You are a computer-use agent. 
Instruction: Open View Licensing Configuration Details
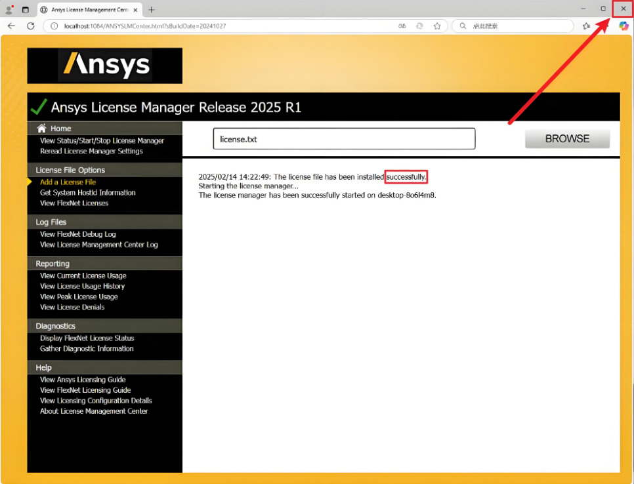[x=96, y=401]
